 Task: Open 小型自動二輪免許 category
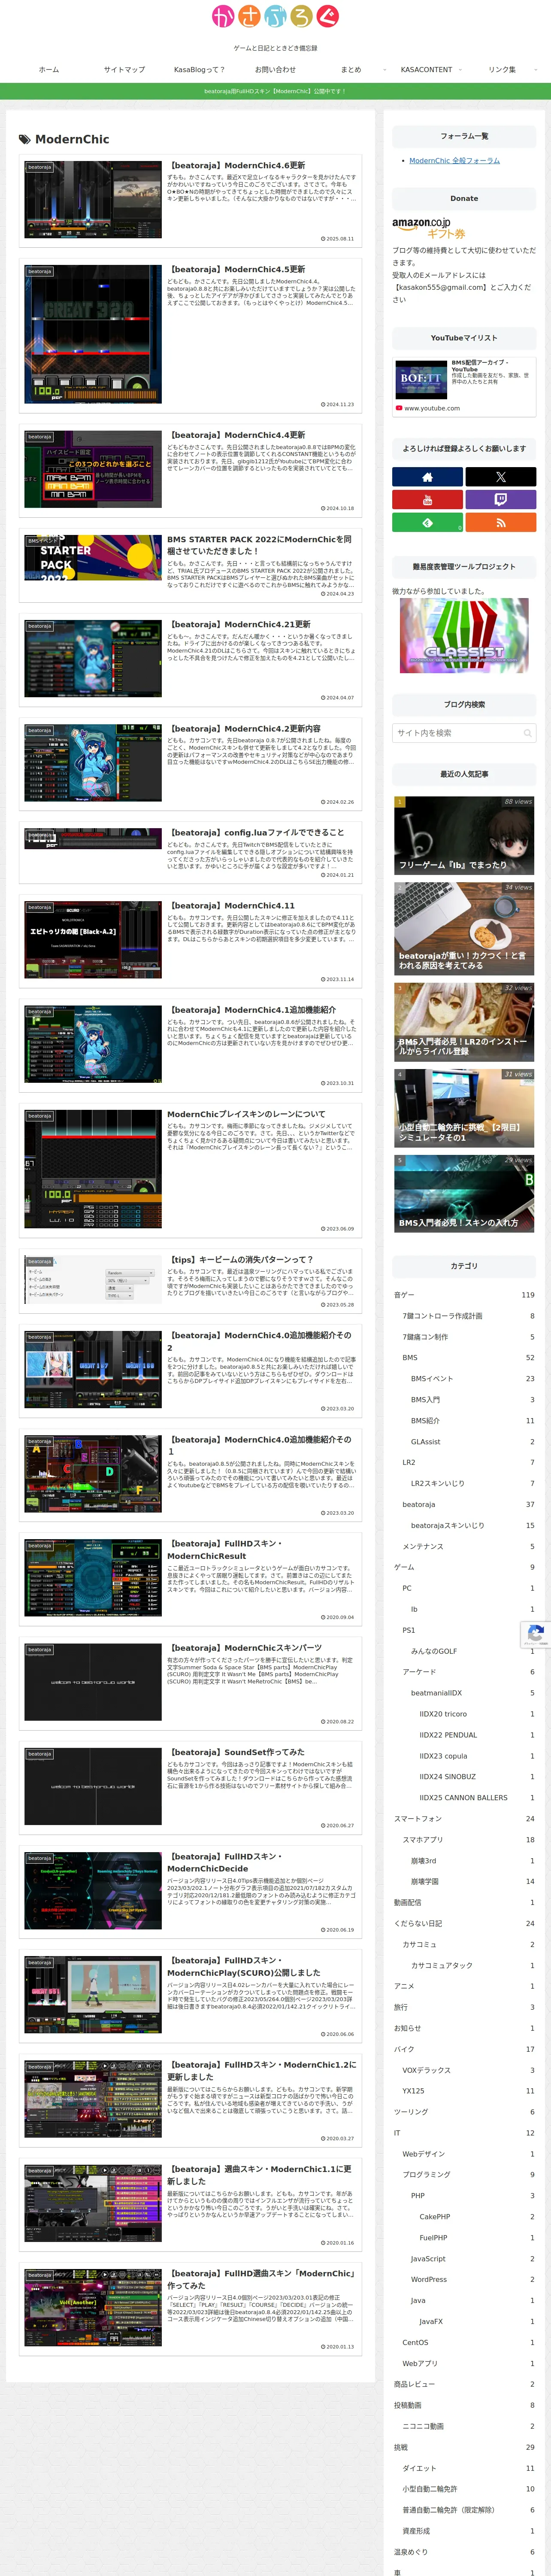(468, 2489)
